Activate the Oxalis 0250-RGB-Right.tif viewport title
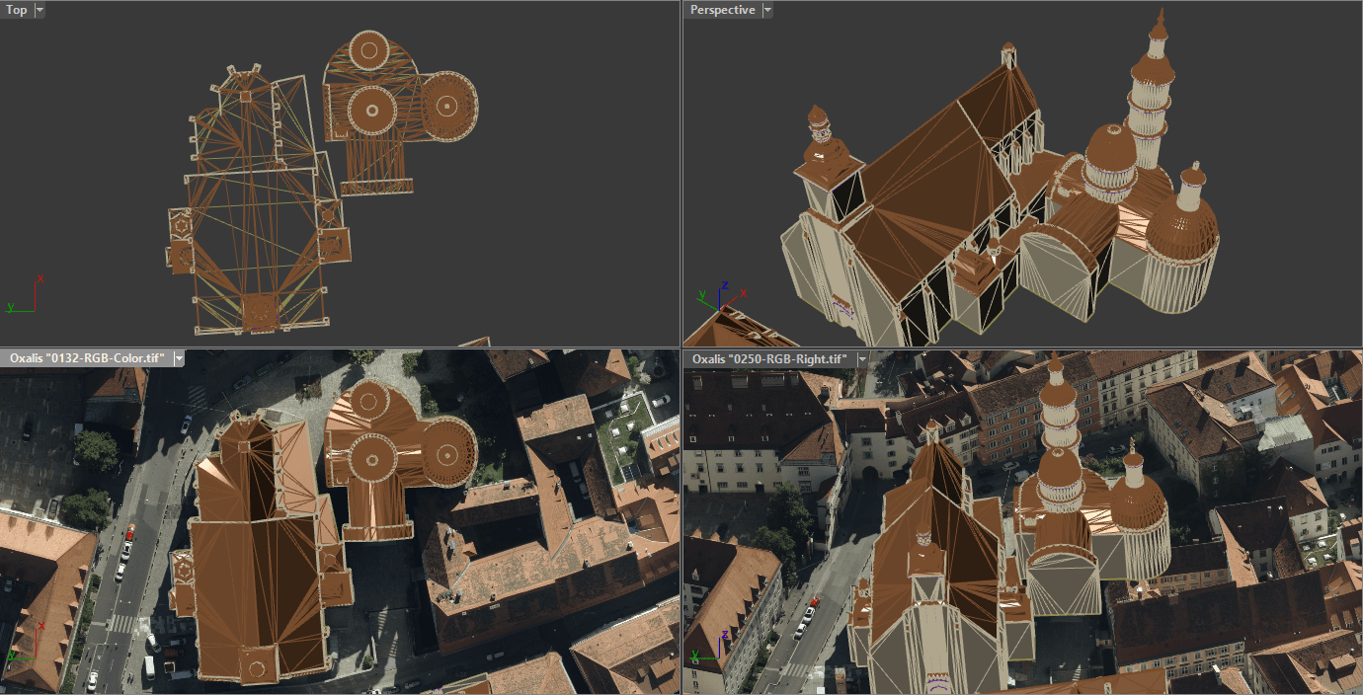1363x695 pixels. [768, 359]
